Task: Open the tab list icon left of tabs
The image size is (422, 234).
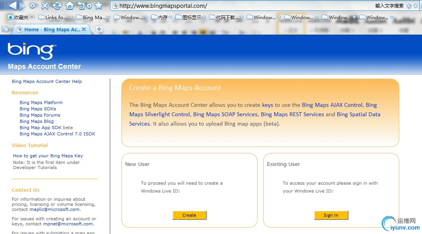Action: pyautogui.click(x=5, y=29)
